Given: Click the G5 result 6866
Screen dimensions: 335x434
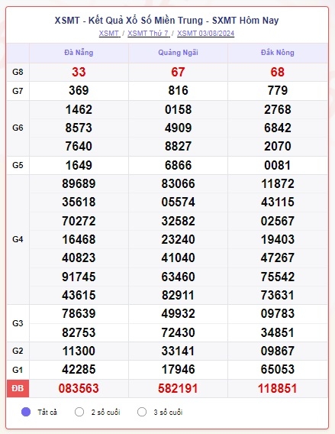Looking at the screenshot, I should point(178,165).
